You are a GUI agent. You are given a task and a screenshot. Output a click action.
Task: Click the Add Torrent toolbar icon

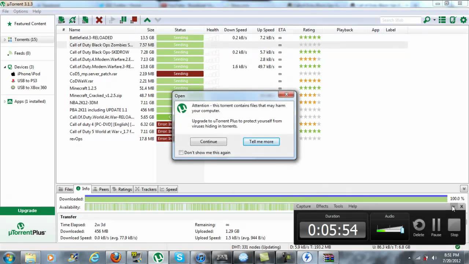pos(62,20)
